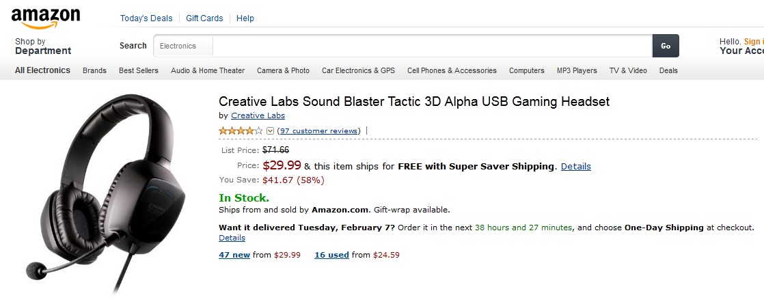
Task: Open the Help link
Action: [x=245, y=18]
